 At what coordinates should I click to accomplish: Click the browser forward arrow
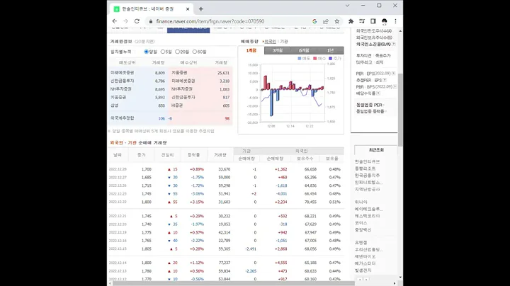[125, 21]
